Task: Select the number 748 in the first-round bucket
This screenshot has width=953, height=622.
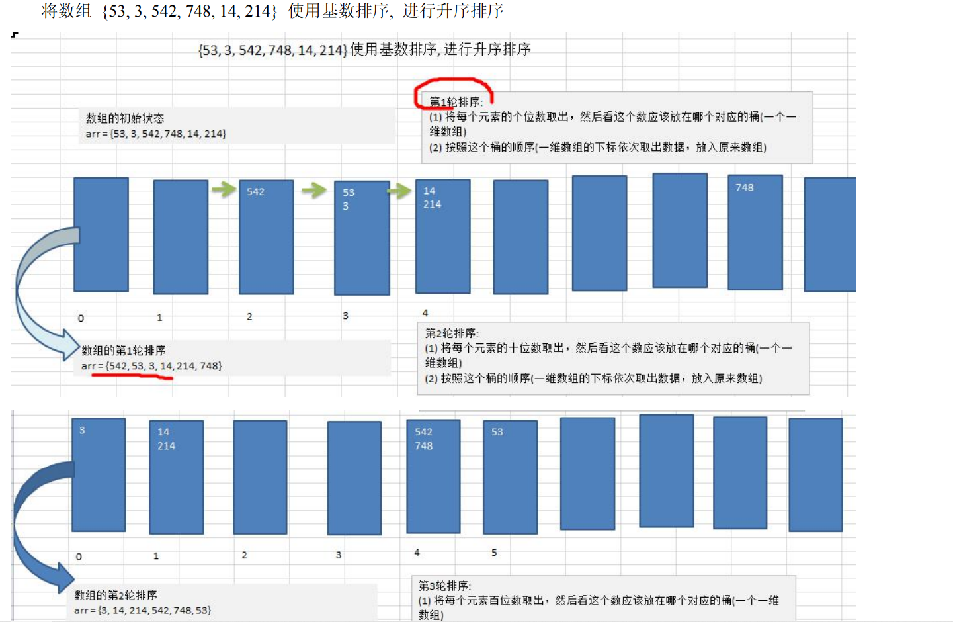Action: point(744,187)
